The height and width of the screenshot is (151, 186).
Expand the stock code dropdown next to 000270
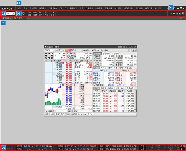click(x=54, y=50)
